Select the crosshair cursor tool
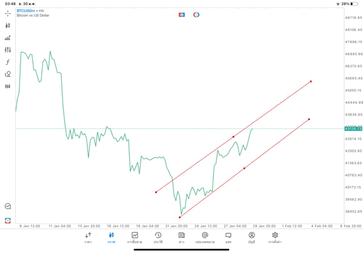363x253 pixels. click(x=8, y=13)
